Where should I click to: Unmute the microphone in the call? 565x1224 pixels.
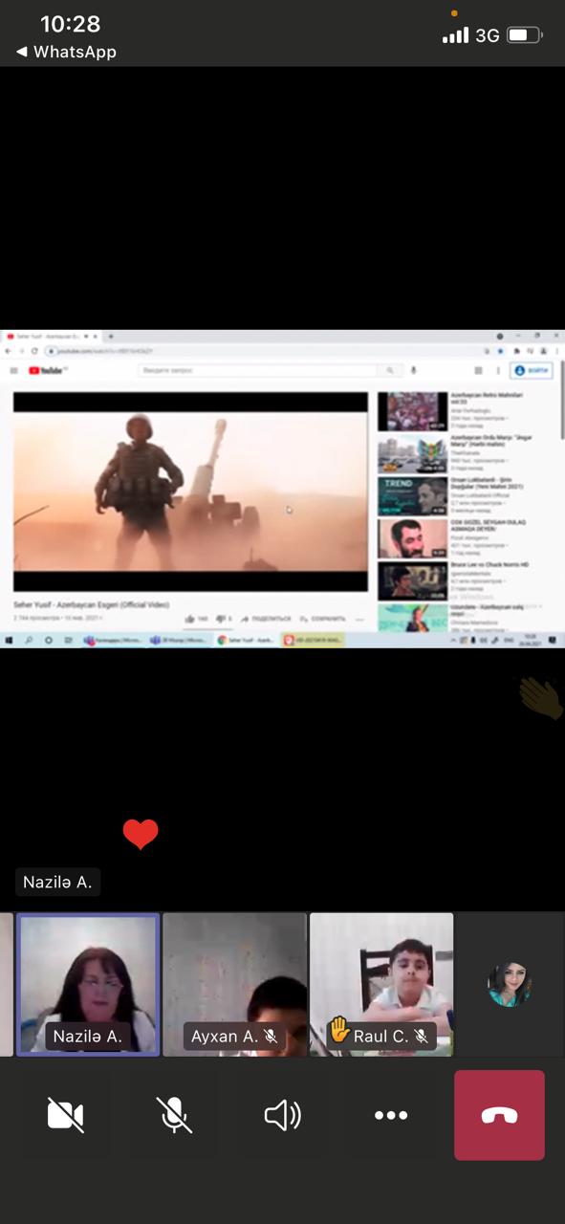tap(174, 1115)
